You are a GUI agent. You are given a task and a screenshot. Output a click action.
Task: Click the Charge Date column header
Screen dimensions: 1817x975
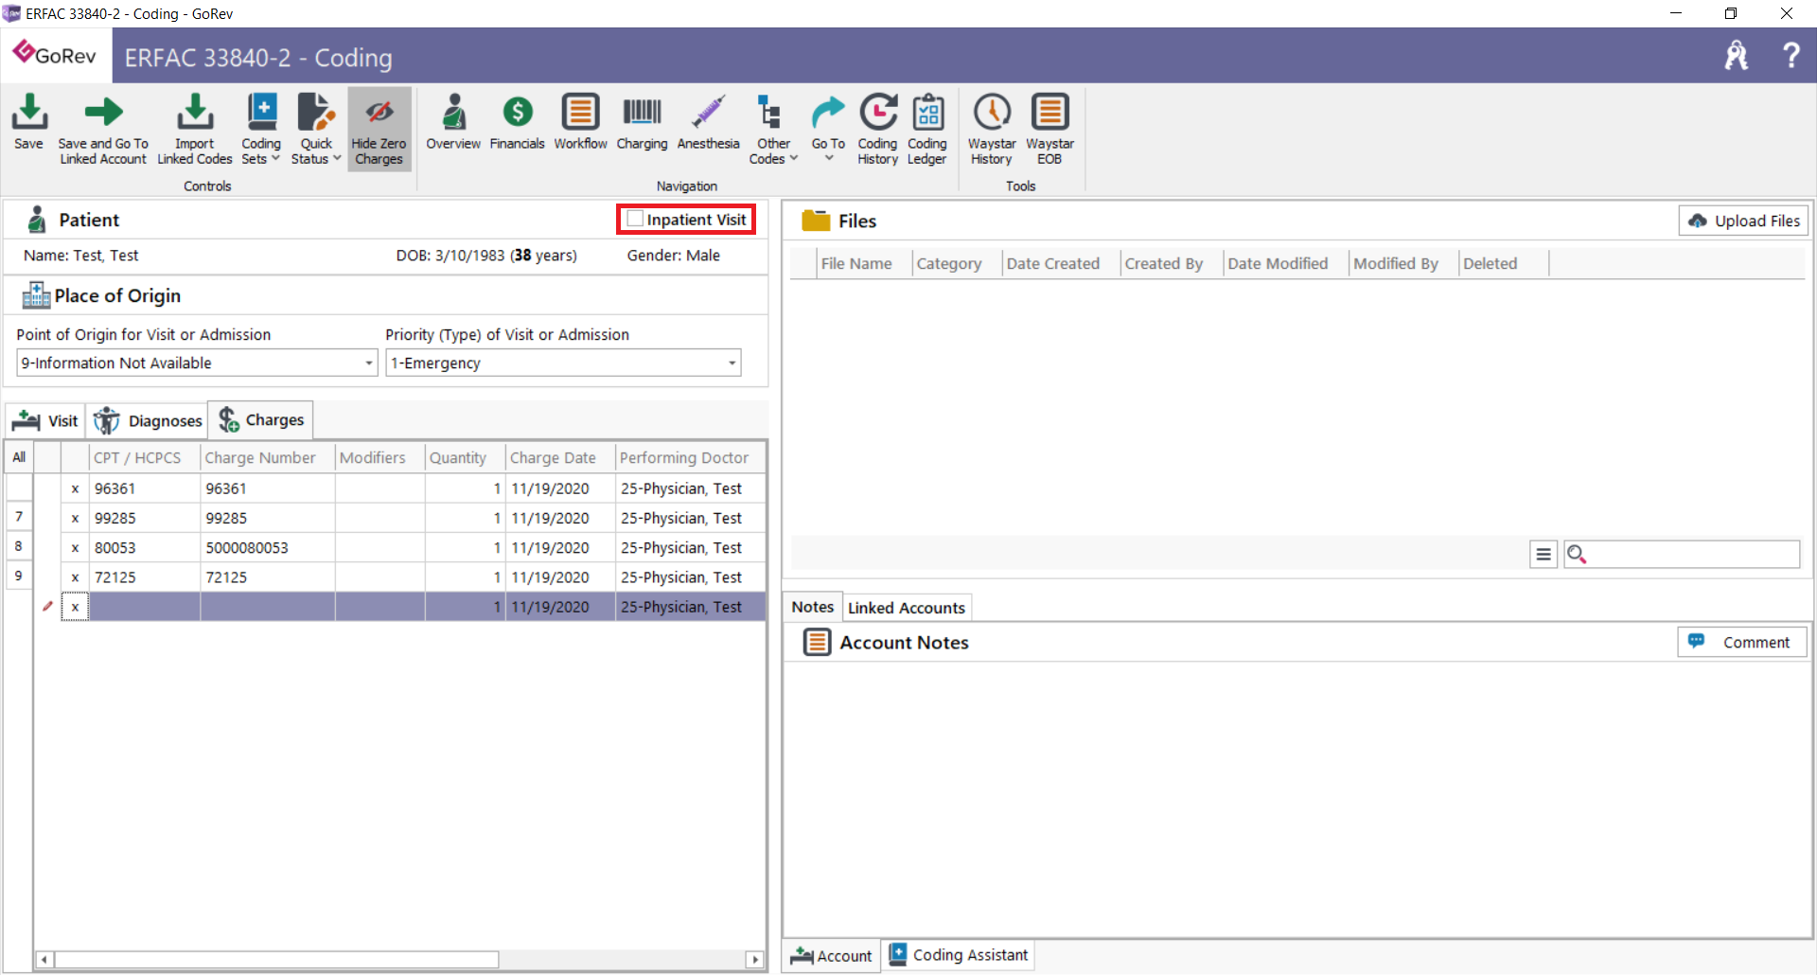(560, 457)
